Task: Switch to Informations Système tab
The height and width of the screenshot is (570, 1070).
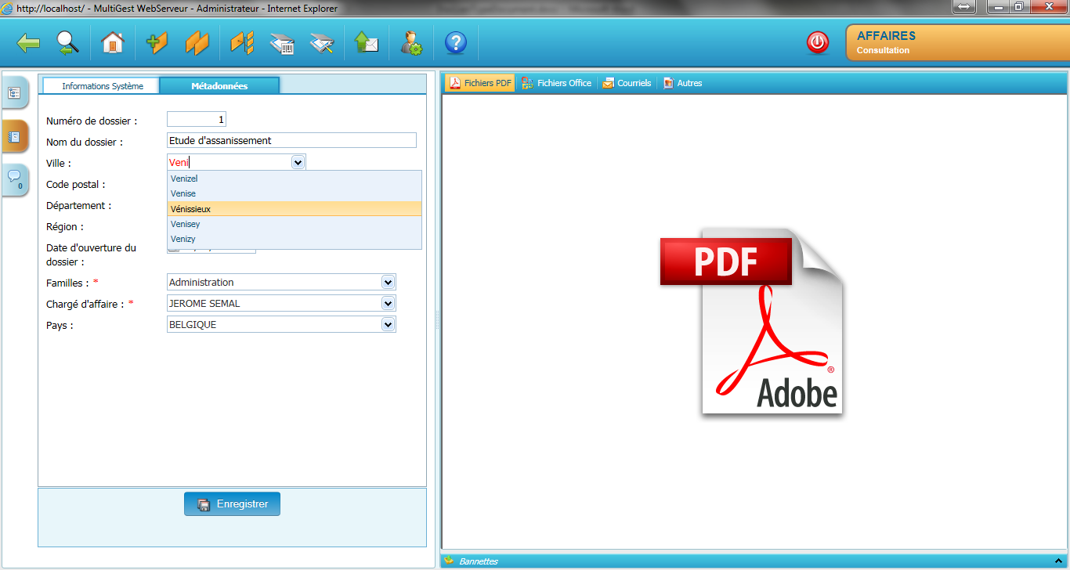Action: click(x=103, y=86)
